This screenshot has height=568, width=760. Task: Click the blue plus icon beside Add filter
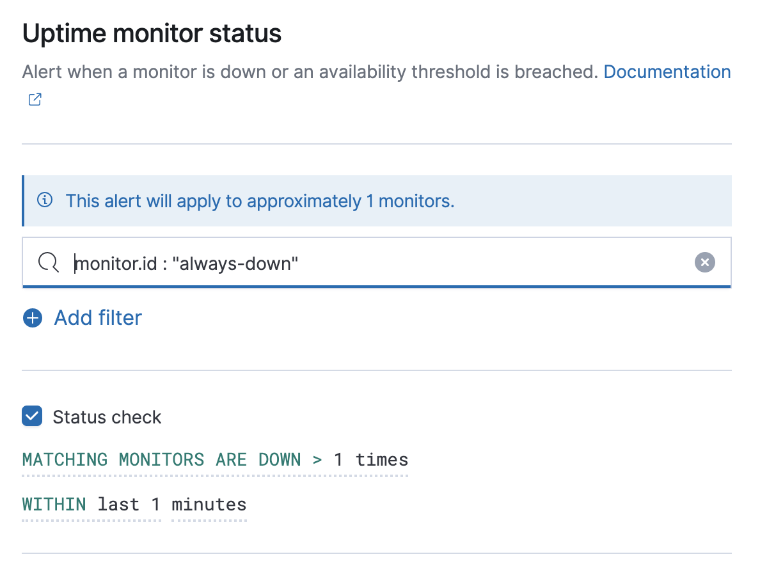32,318
